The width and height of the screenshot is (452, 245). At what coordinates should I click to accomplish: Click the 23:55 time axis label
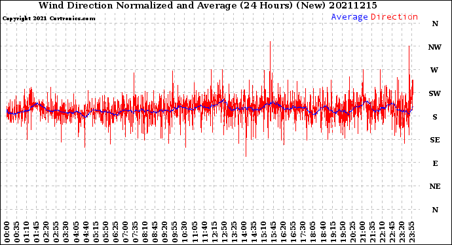411,232
